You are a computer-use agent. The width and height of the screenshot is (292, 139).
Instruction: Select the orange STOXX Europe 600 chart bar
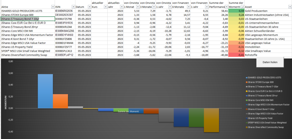pyautogui.click(x=60, y=101)
